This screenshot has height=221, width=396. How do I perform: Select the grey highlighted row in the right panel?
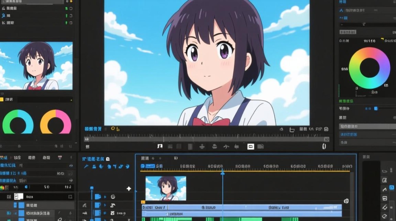pyautogui.click(x=368, y=126)
